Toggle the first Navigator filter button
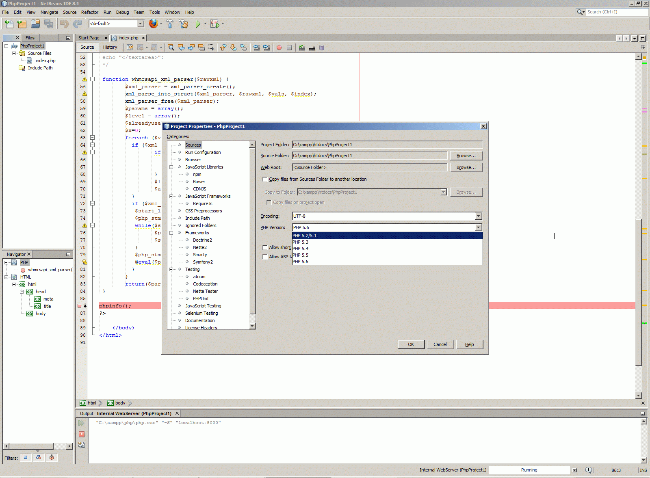650x478 pixels. pos(26,458)
